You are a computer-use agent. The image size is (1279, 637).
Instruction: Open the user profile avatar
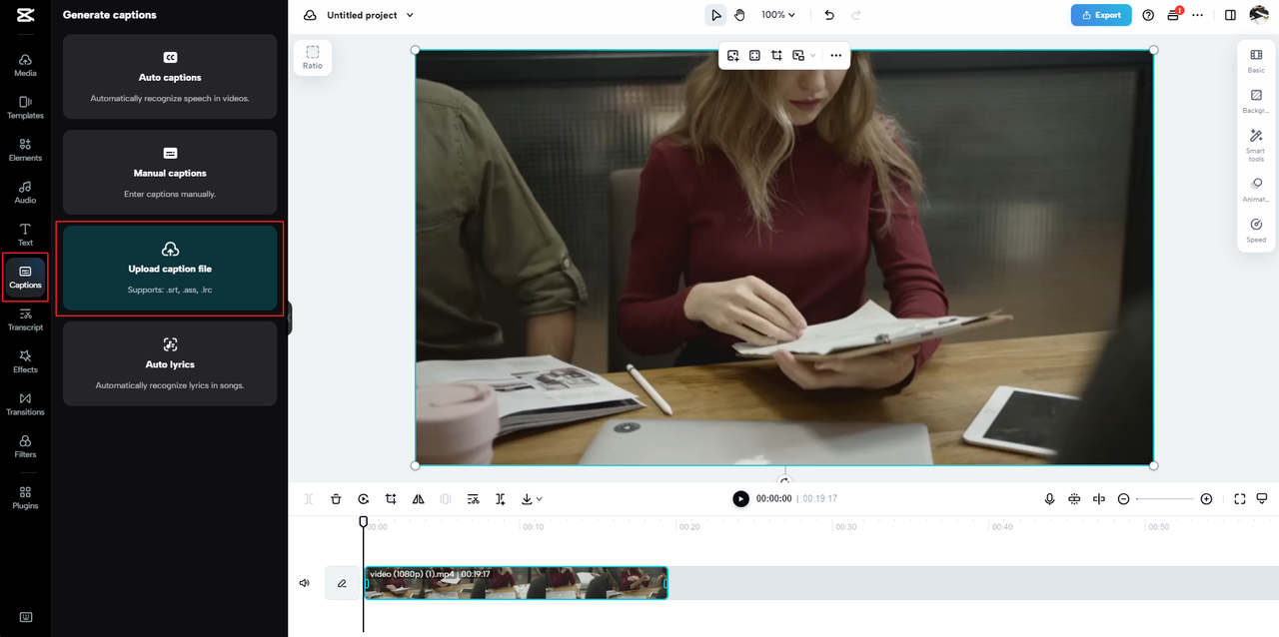(x=1259, y=15)
